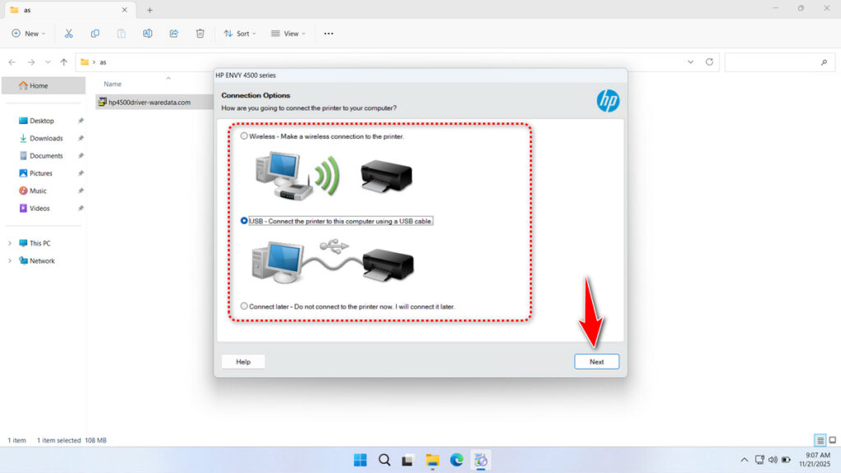Screen dimensions: 841x473
Task: Click the HP logo in the installer dialog
Action: point(607,100)
